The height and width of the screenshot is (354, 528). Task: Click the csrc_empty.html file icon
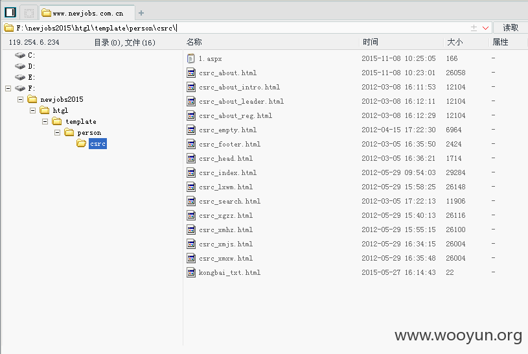tap(191, 130)
